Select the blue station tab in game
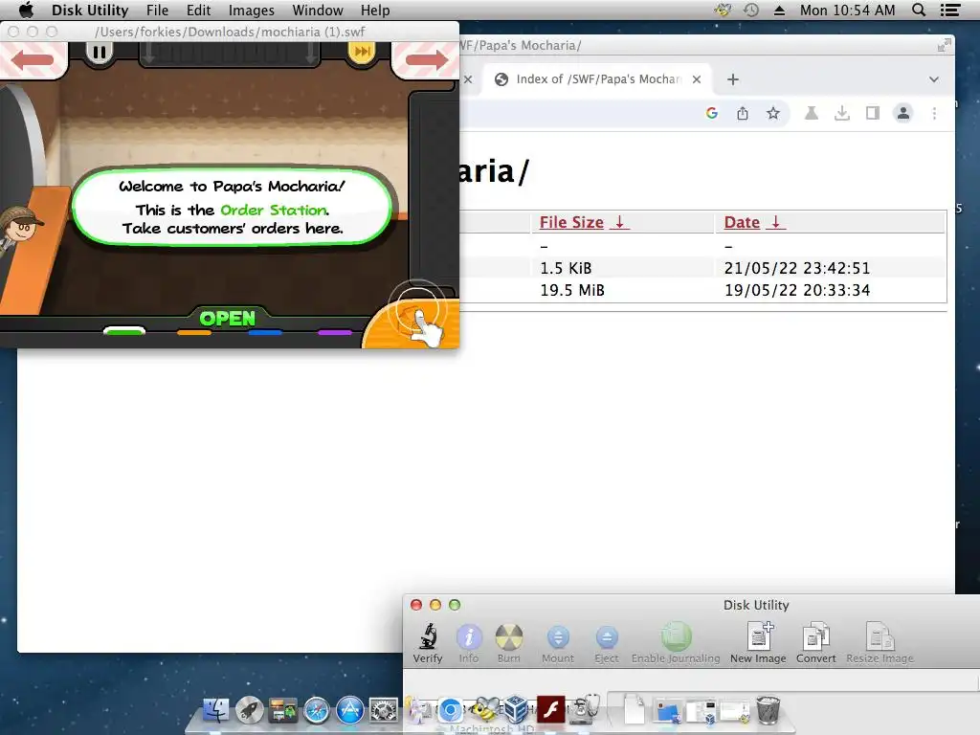The height and width of the screenshot is (735, 980). point(265,332)
